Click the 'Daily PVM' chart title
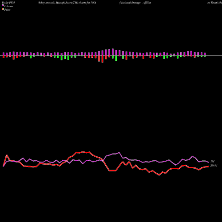Image resolution: width=222 pixels, height=222 pixels. [x=8, y=3]
